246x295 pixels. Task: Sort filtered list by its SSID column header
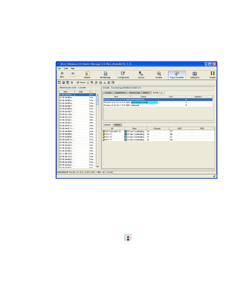(82, 92)
